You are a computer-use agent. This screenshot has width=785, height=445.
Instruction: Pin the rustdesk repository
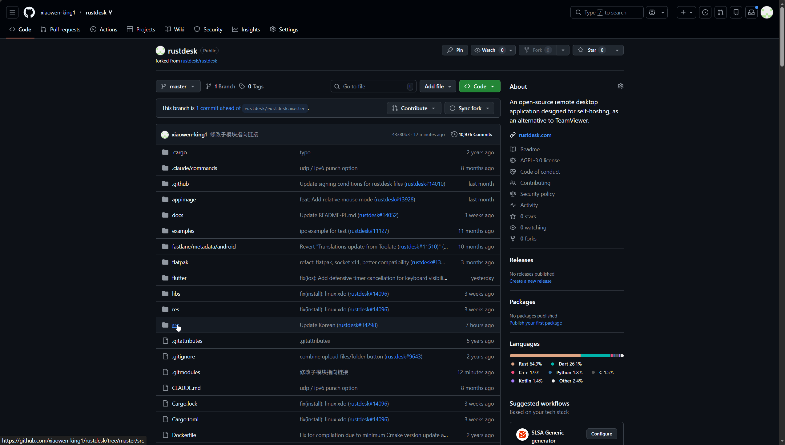point(455,50)
